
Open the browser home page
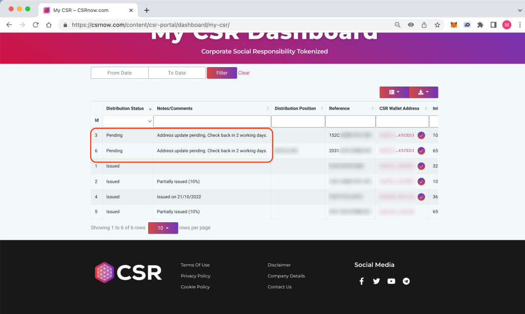click(49, 25)
